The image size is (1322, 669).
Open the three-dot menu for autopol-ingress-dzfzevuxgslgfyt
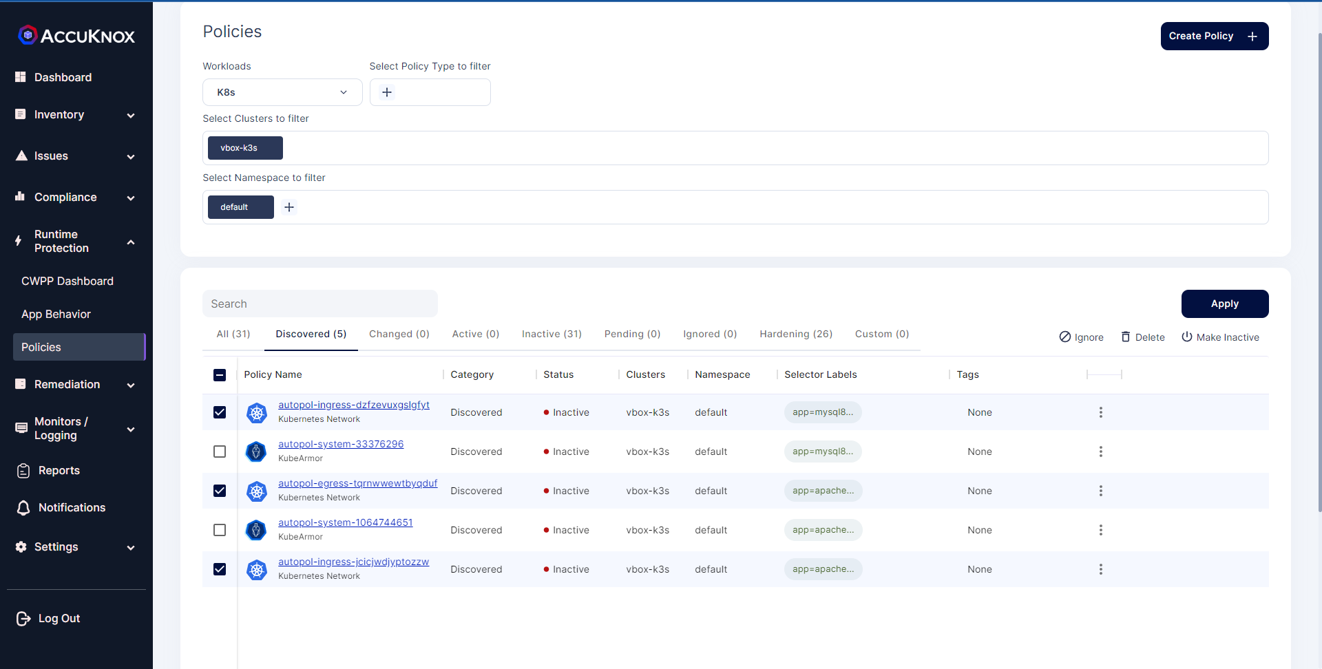(x=1100, y=412)
